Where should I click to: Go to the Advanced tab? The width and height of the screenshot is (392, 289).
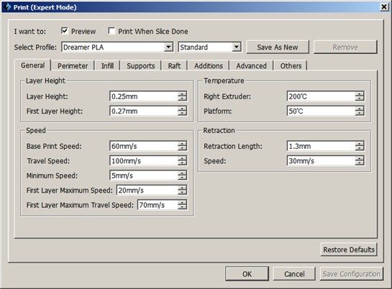[x=251, y=66]
